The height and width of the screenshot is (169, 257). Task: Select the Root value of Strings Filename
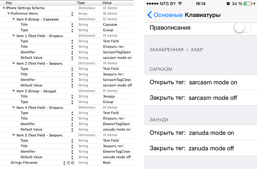pos(107,163)
